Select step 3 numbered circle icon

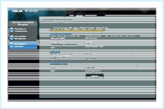coord(12,45)
